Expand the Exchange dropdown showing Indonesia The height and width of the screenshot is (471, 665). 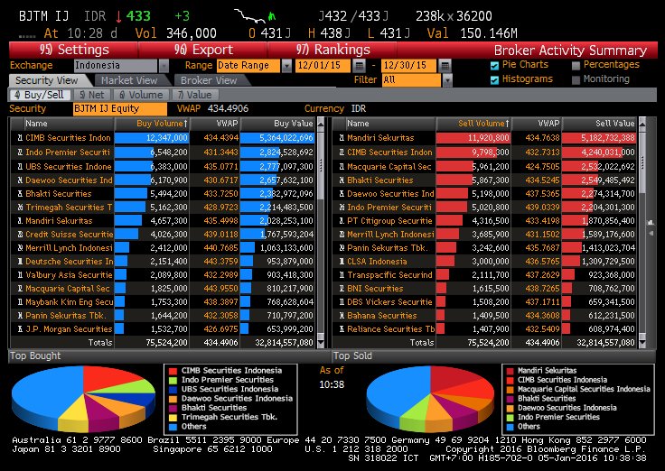point(164,66)
